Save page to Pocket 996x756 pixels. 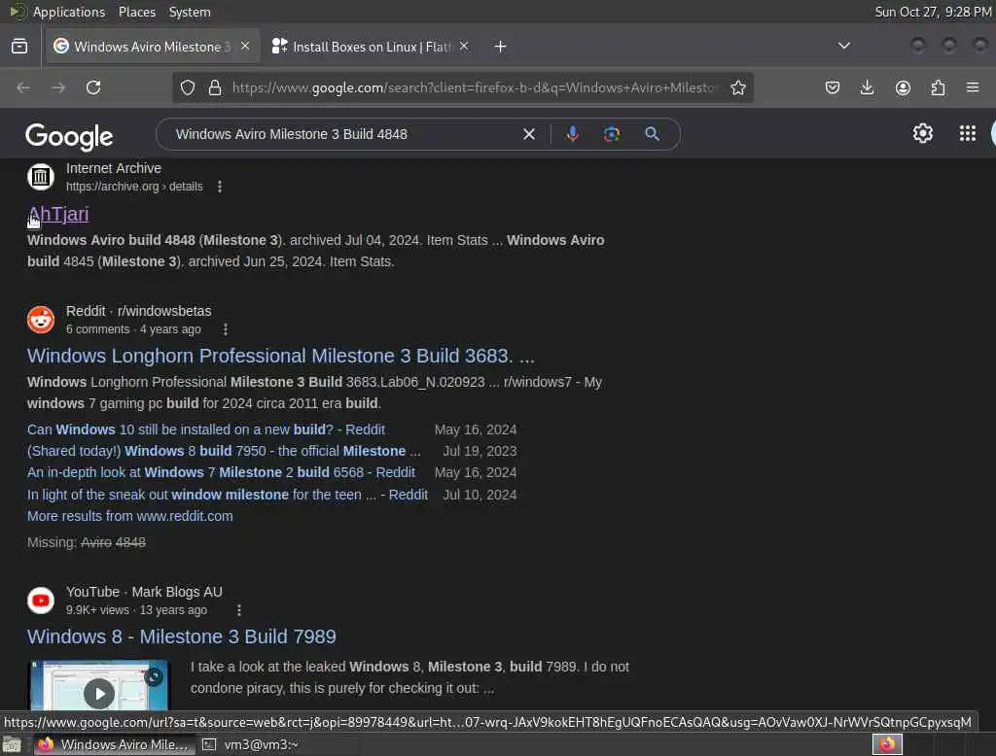833,87
